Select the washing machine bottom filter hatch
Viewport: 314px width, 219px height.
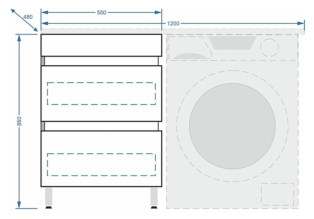(x=277, y=194)
